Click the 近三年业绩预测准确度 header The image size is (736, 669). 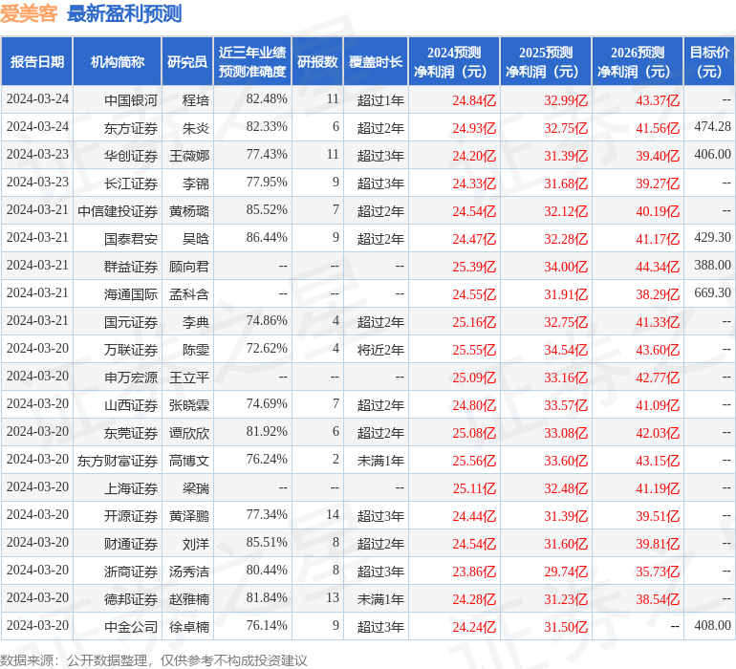252,62
